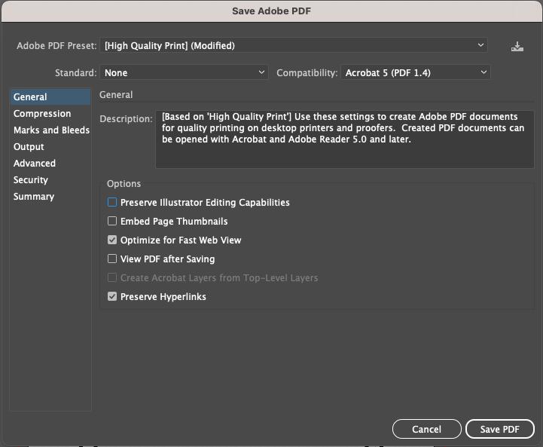Click the Save Adobe PDF title bar
Viewport: 543px width, 447px height.
[x=271, y=11]
